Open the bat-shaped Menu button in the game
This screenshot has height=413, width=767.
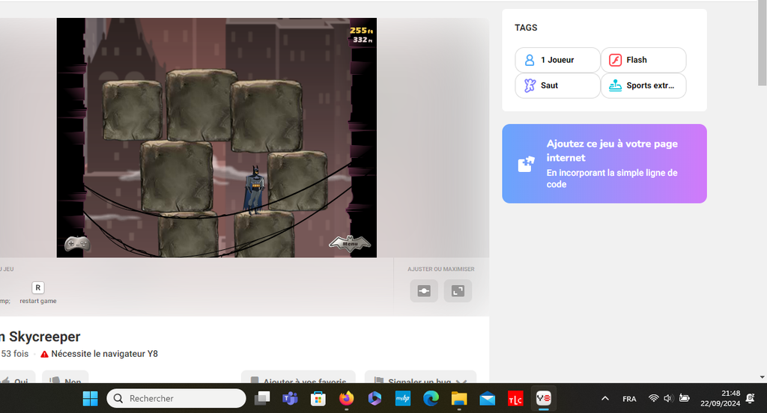(350, 243)
